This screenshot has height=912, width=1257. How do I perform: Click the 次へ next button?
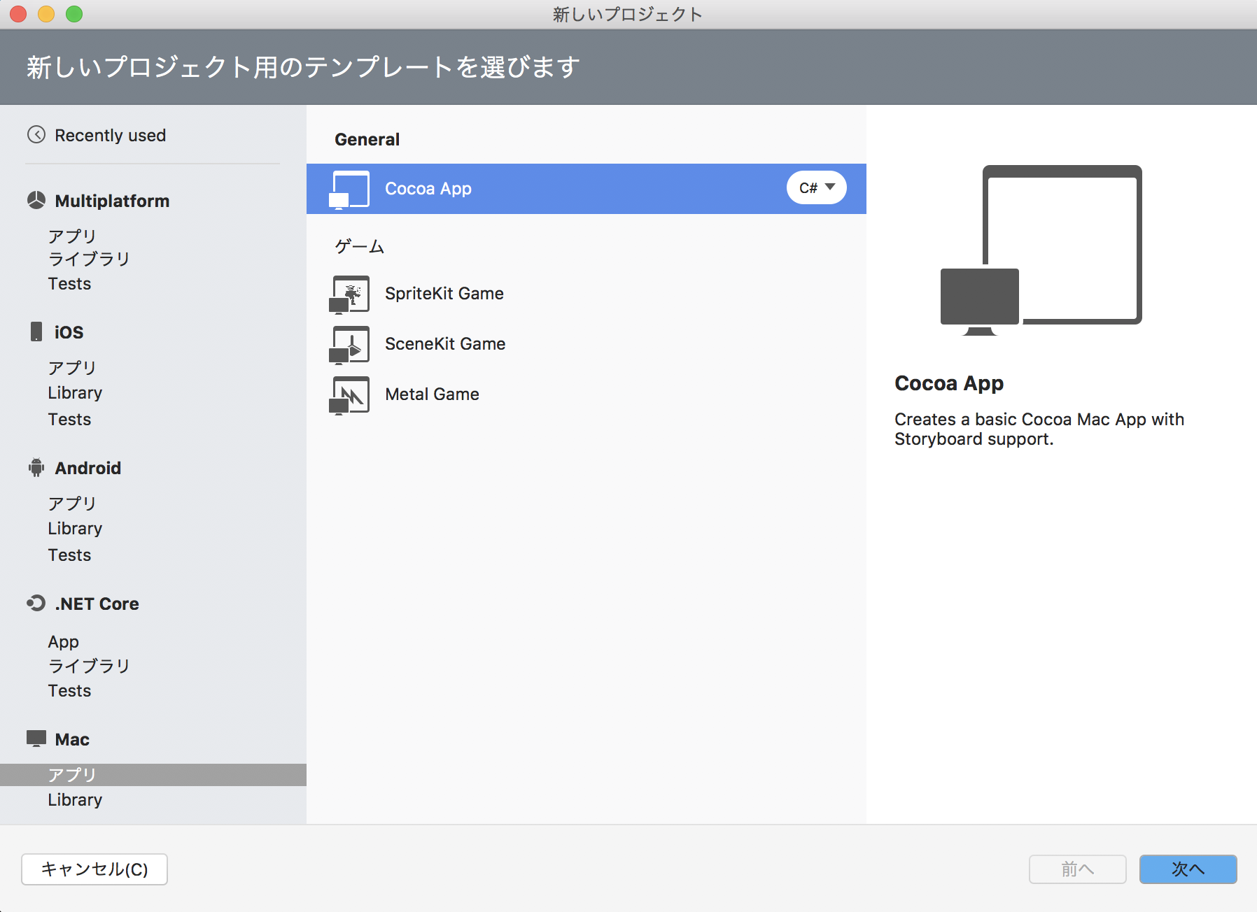[x=1188, y=869]
